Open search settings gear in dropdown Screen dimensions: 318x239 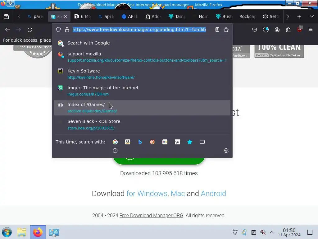coord(226,151)
